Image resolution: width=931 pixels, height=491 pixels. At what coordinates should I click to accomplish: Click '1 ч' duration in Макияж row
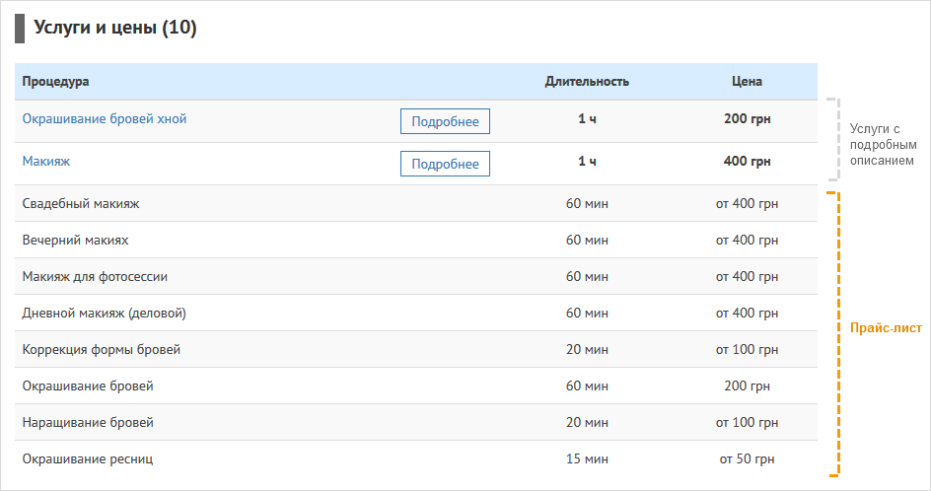coord(587,161)
